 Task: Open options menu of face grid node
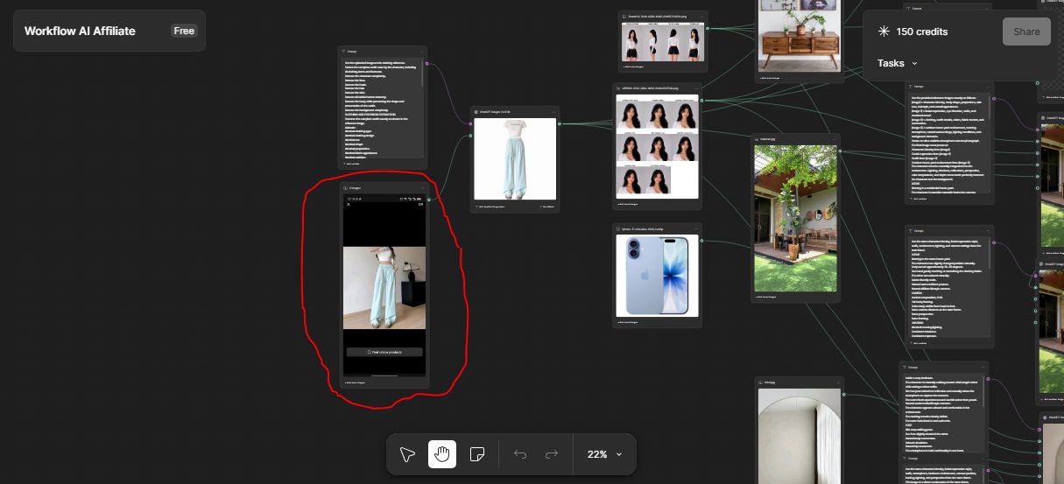(x=696, y=88)
